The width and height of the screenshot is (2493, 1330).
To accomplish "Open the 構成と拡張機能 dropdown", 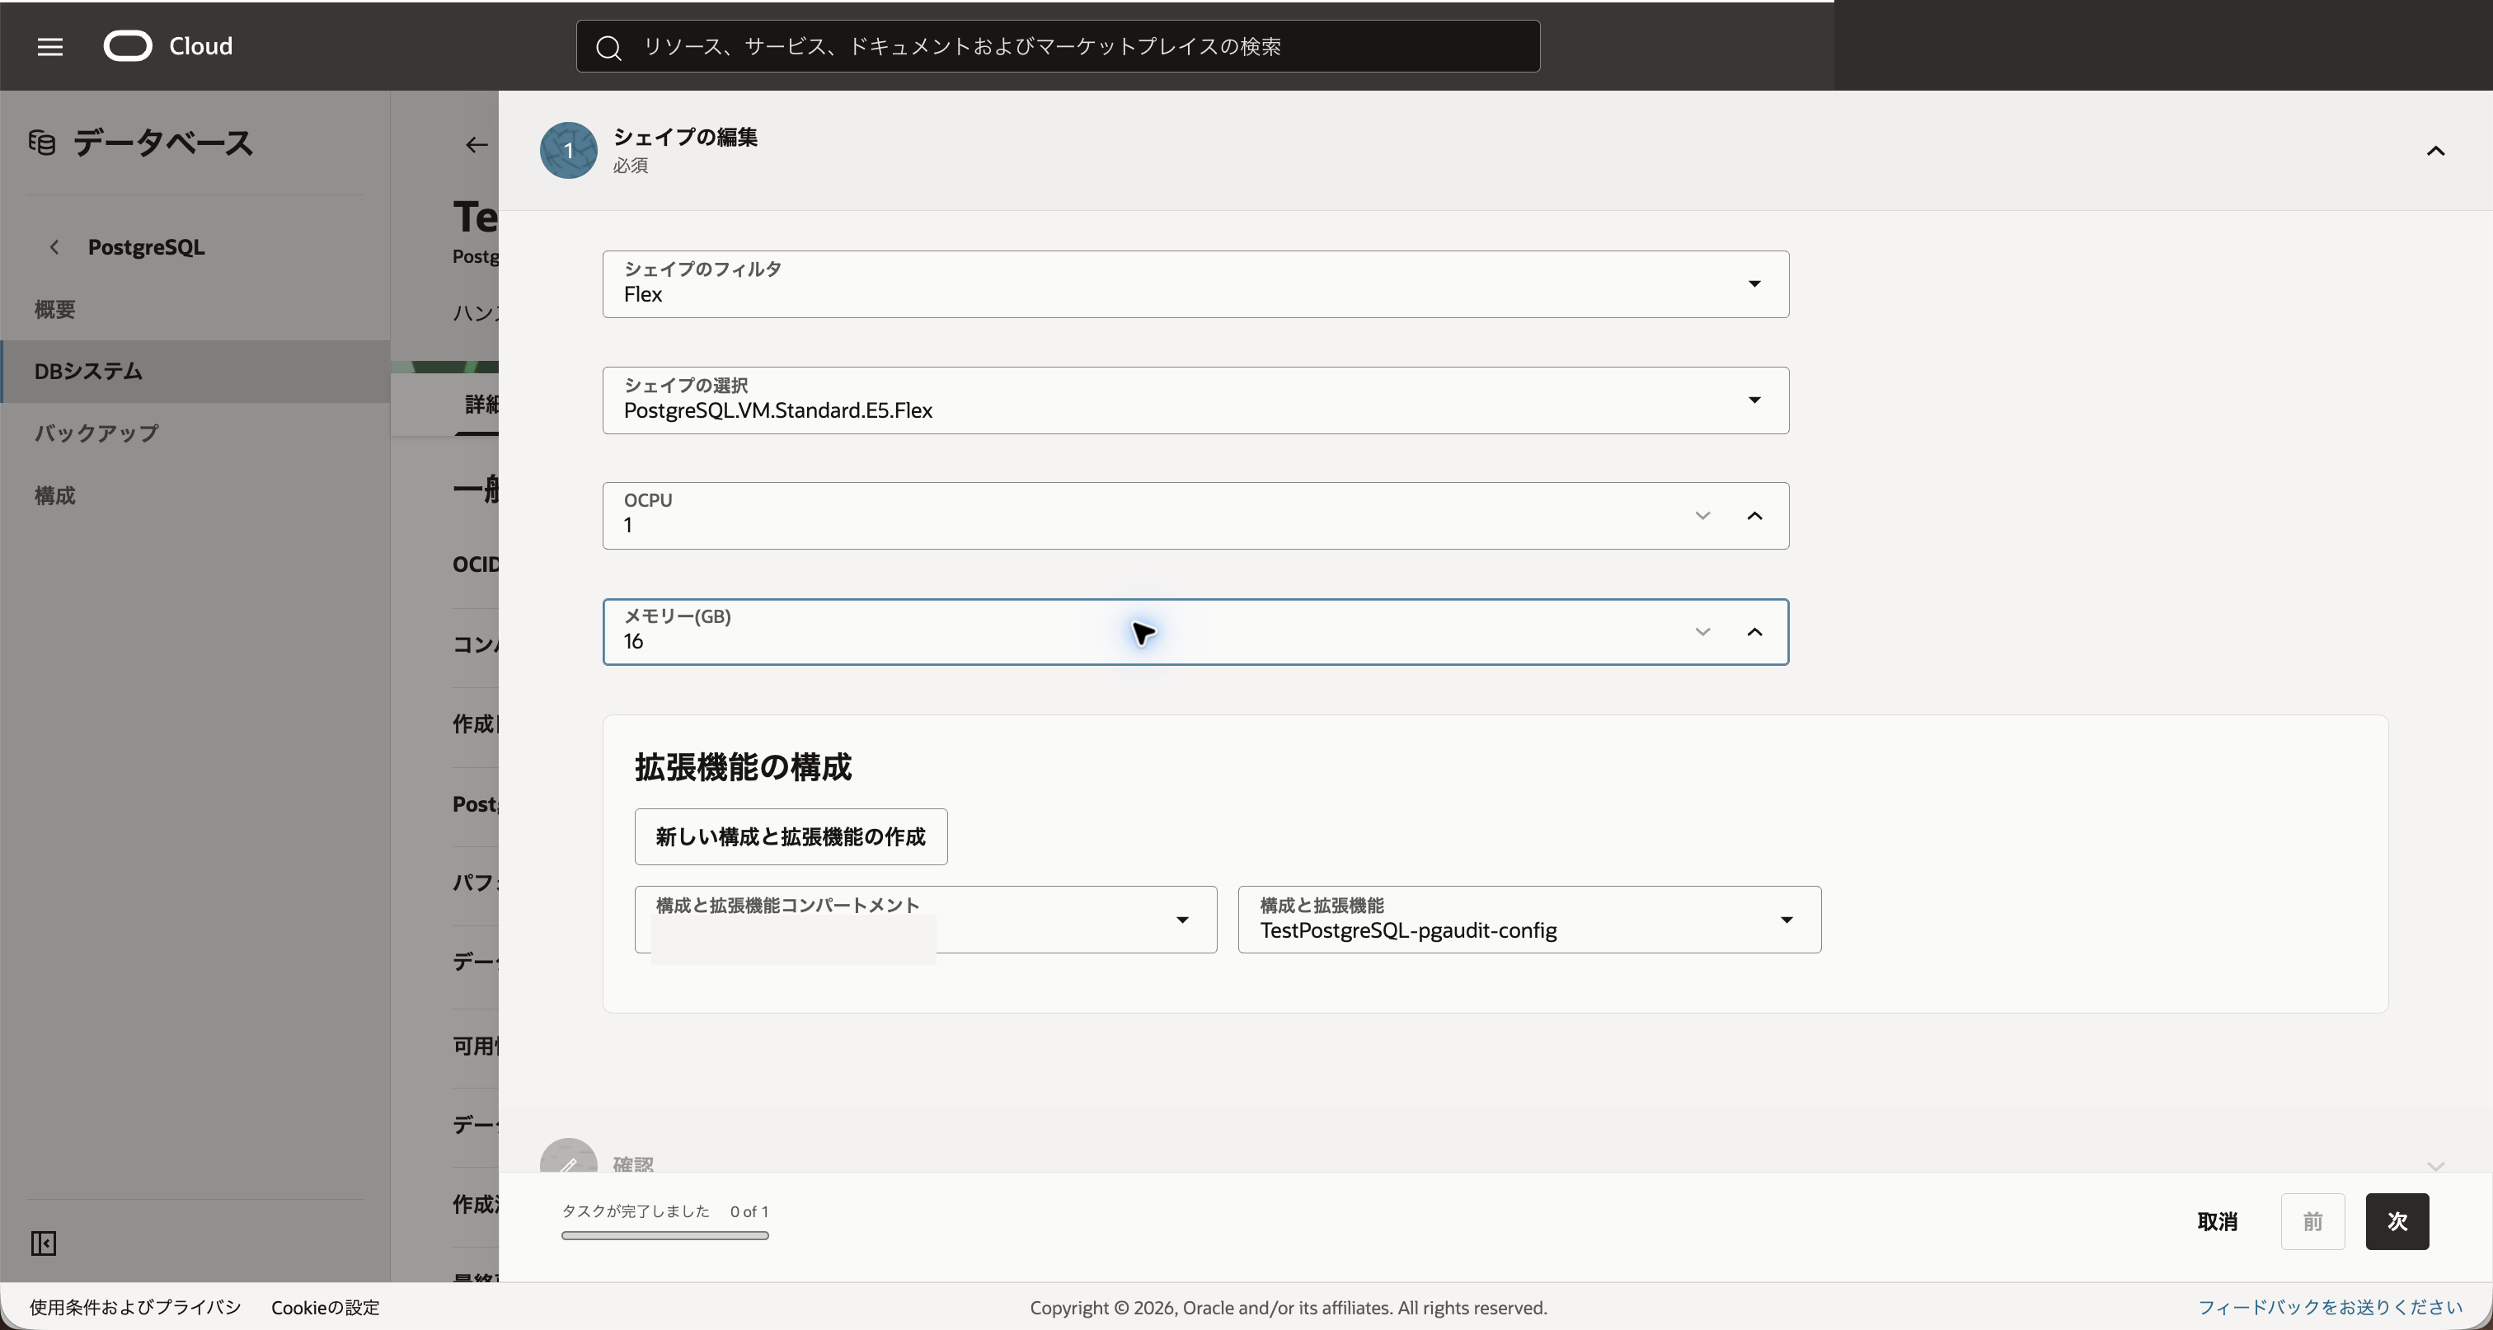I will click(x=1529, y=920).
